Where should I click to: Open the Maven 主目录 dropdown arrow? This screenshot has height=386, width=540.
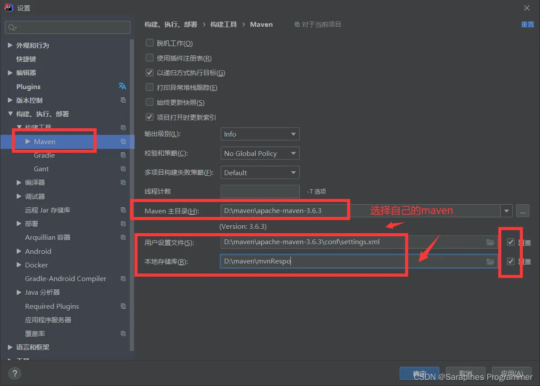click(x=507, y=211)
